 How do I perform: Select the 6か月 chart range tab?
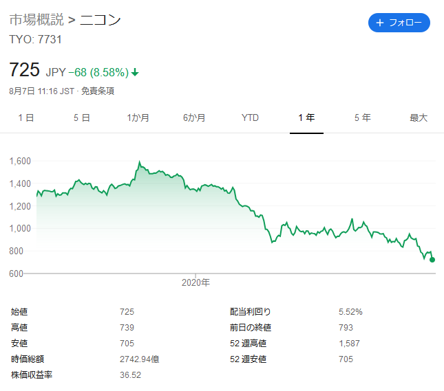pos(194,118)
